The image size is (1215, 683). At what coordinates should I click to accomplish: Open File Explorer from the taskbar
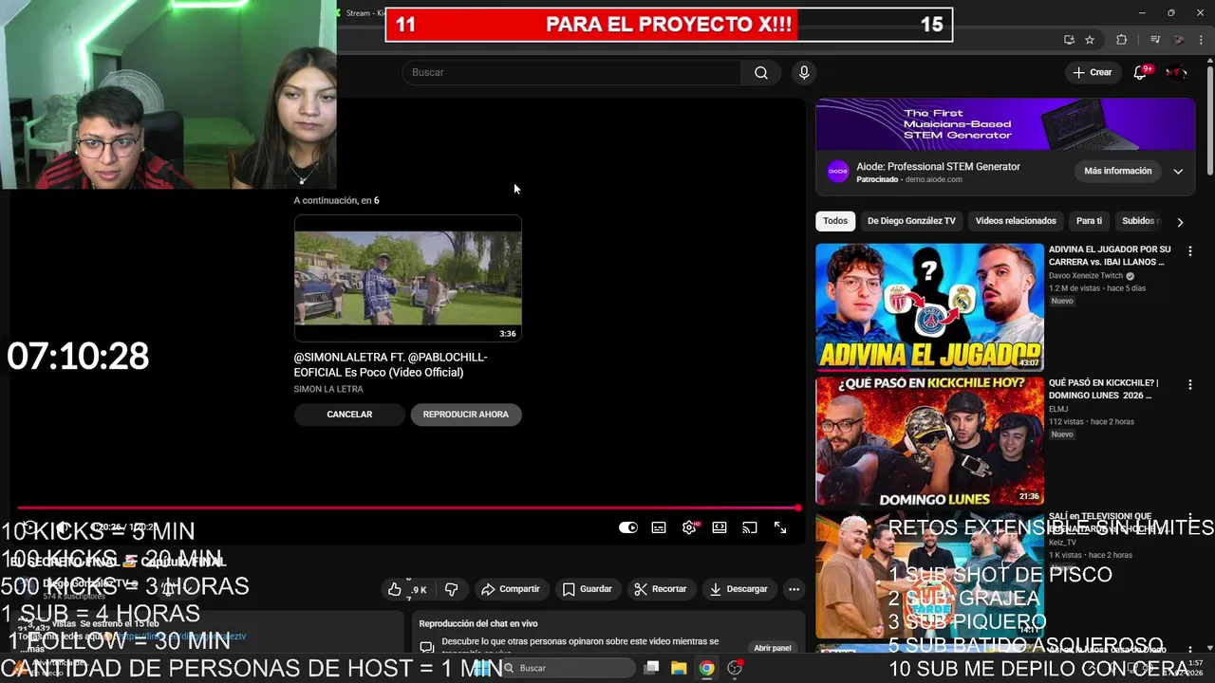point(679,668)
